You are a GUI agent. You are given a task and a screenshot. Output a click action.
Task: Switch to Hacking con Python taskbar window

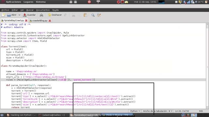22,115
